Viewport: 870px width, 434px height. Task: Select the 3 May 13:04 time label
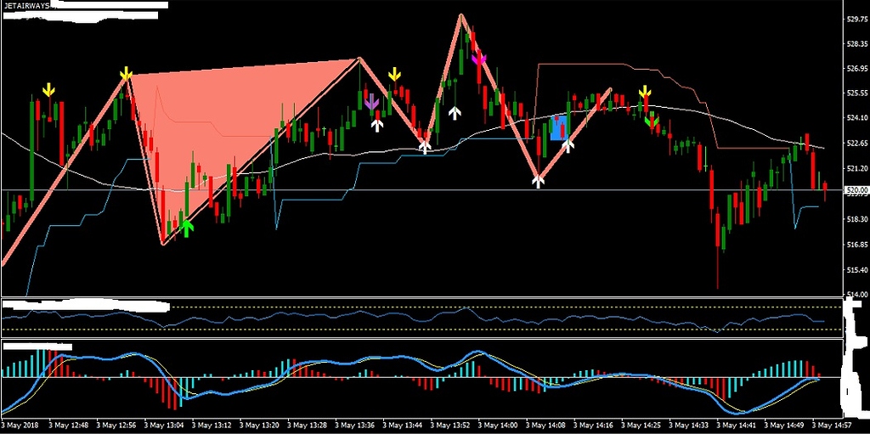(x=165, y=424)
